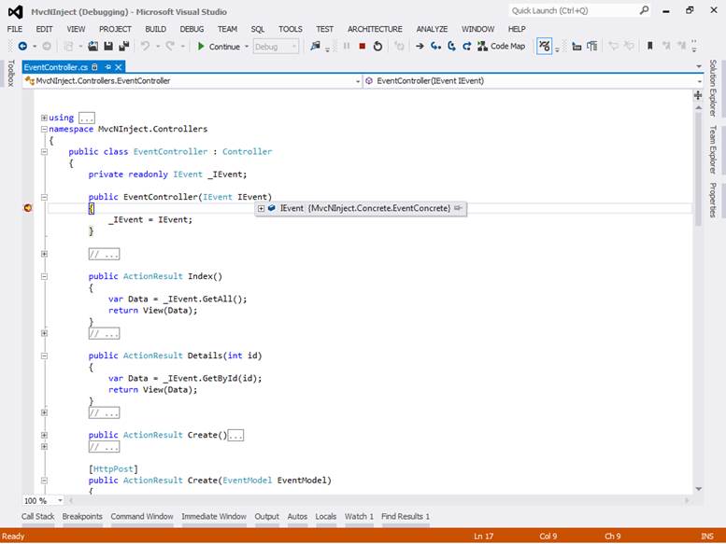The image size is (726, 544).
Task: Click the bookmark toggle icon
Action: tap(650, 46)
